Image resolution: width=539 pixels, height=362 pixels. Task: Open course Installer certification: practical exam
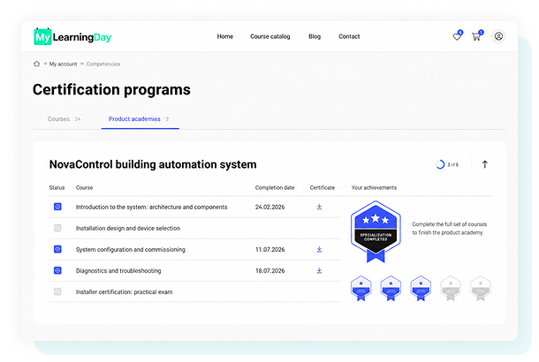(124, 292)
